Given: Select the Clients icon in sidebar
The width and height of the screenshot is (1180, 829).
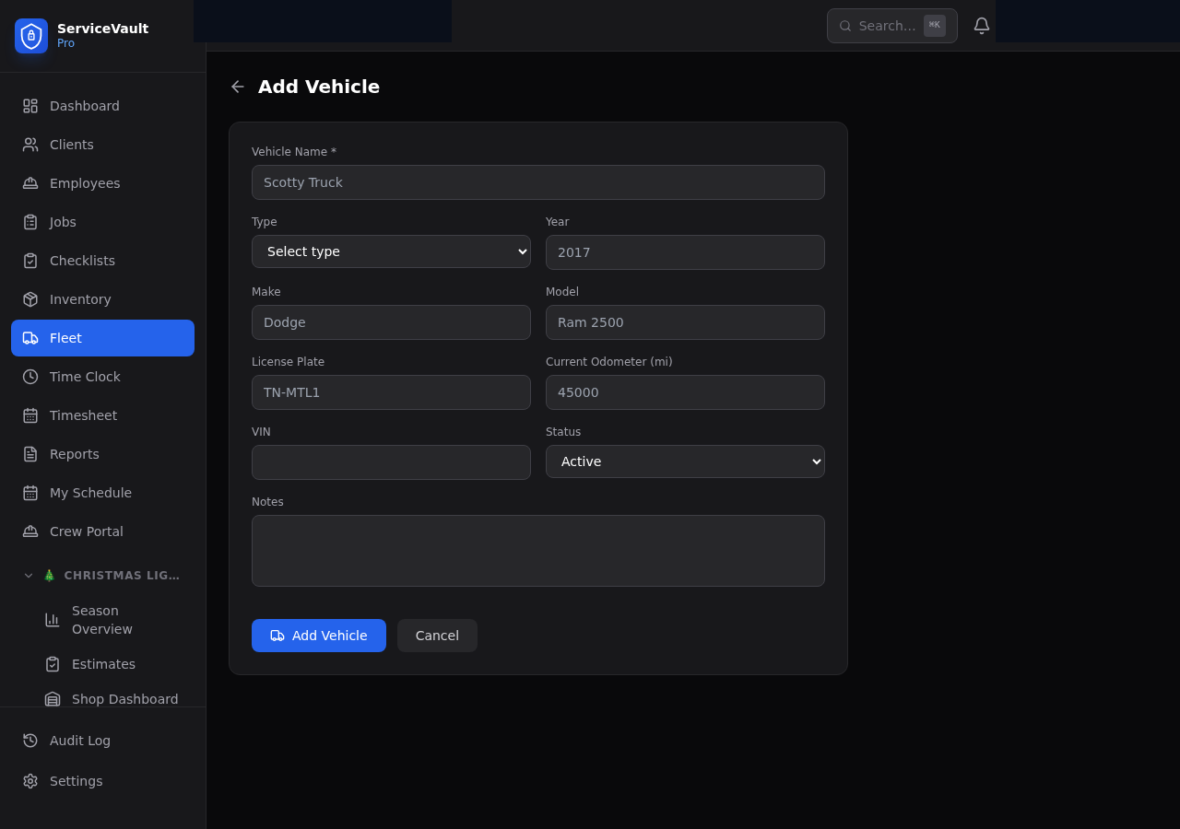Looking at the screenshot, I should [x=29, y=145].
